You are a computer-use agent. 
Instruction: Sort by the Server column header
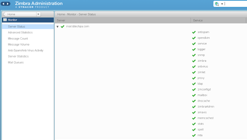(123, 20)
